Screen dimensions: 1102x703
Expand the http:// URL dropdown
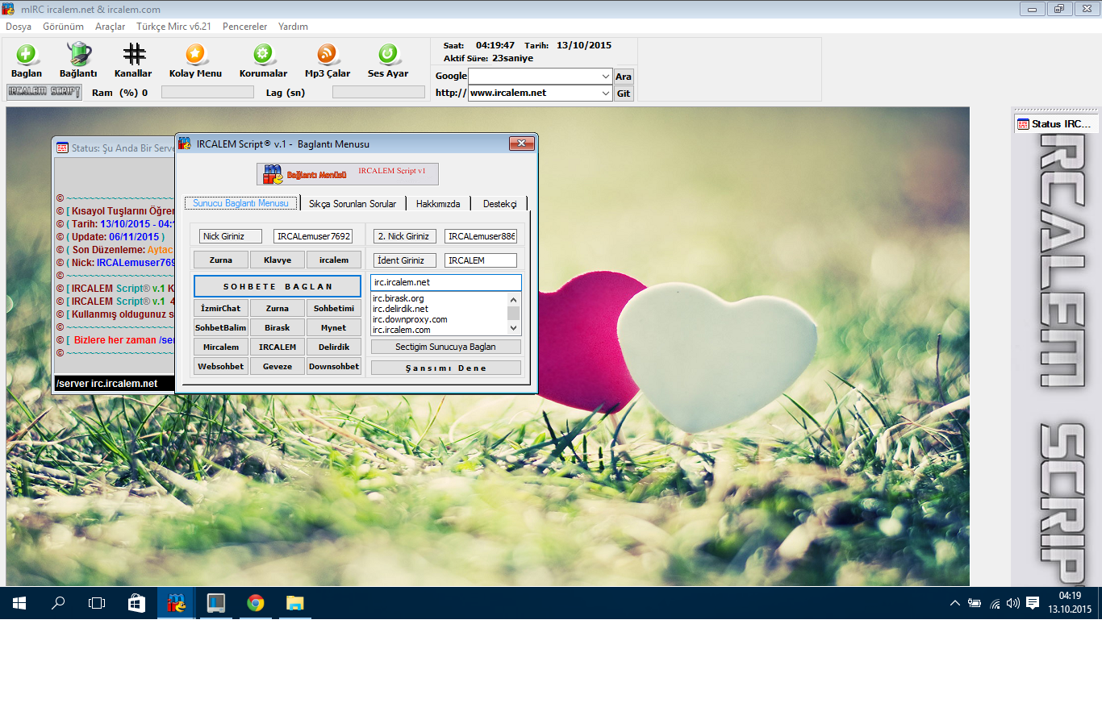606,94
